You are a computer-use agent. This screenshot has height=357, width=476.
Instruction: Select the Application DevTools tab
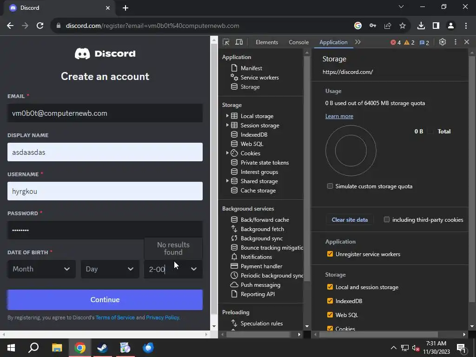click(x=333, y=42)
